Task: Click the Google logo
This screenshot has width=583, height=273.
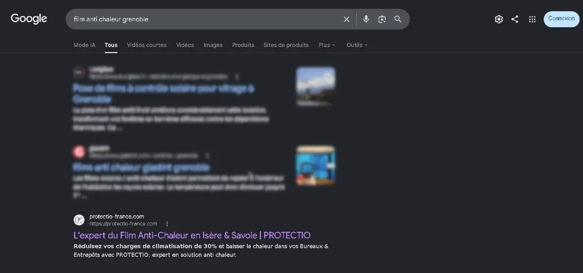Action: [x=29, y=19]
